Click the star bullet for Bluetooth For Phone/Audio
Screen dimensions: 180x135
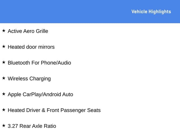tap(4, 62)
